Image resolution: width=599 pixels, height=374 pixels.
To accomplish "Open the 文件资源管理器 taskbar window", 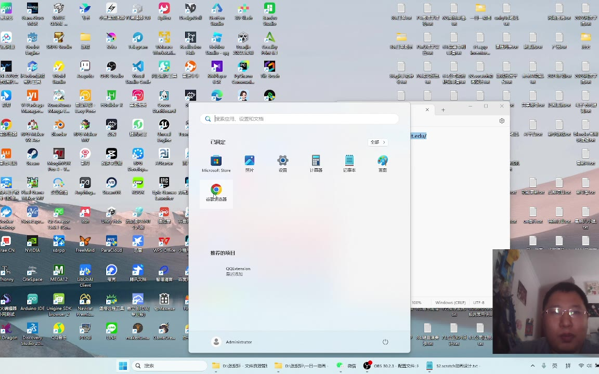I will [x=239, y=366].
